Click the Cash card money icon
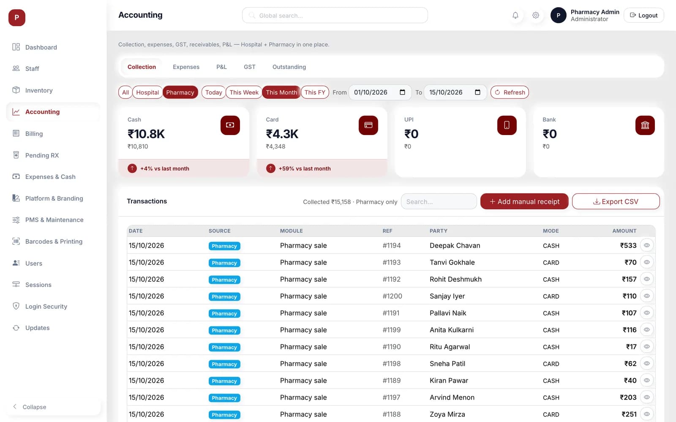The height and width of the screenshot is (422, 676). (230, 125)
